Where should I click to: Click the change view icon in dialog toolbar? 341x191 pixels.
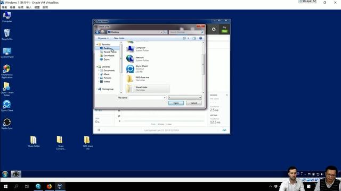185,38
